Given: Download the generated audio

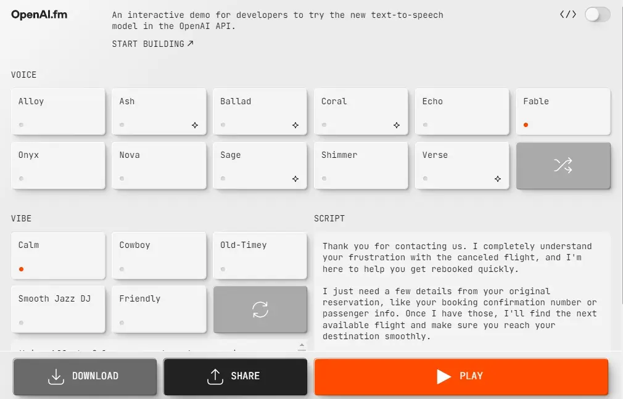Looking at the screenshot, I should coord(85,376).
